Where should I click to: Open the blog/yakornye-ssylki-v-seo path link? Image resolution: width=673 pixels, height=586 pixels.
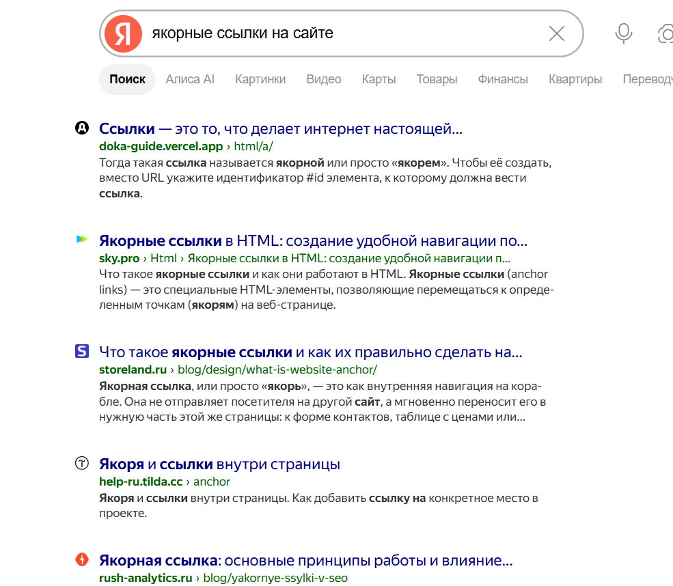click(275, 578)
